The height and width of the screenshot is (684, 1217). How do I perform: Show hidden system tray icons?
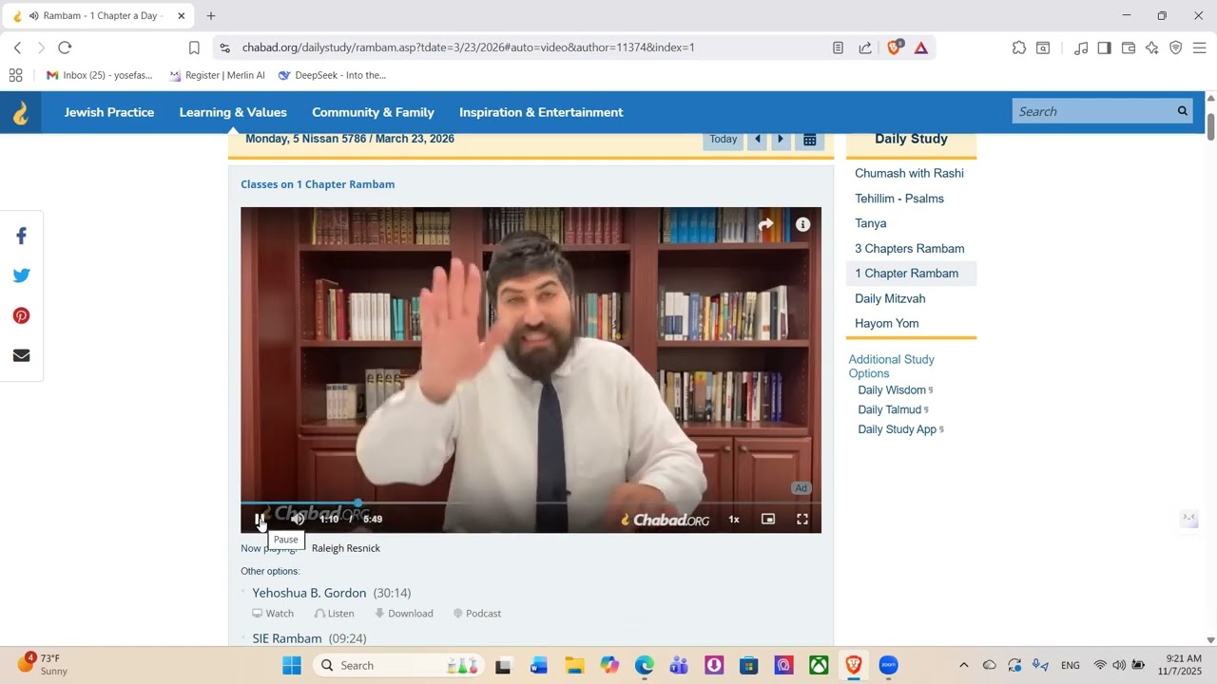pos(963,665)
